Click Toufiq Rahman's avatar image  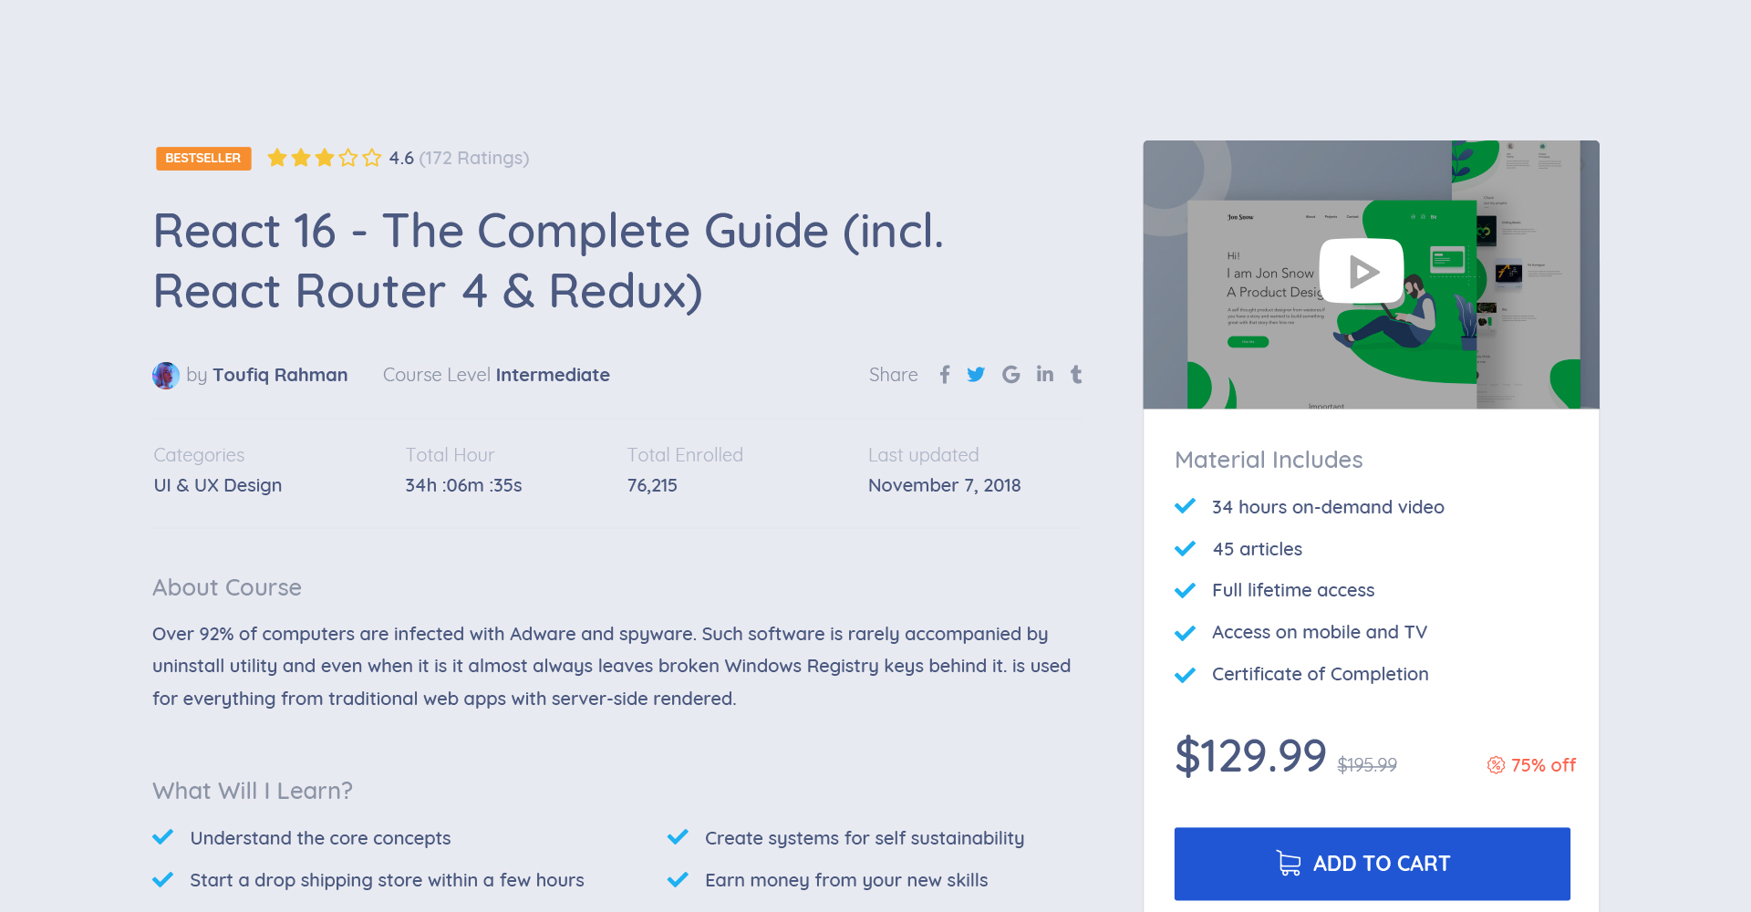(x=166, y=376)
